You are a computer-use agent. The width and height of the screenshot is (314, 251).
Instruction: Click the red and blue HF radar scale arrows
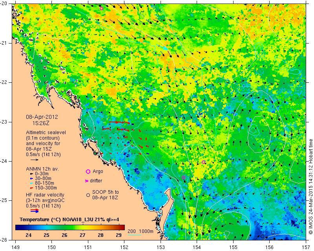[35, 211]
